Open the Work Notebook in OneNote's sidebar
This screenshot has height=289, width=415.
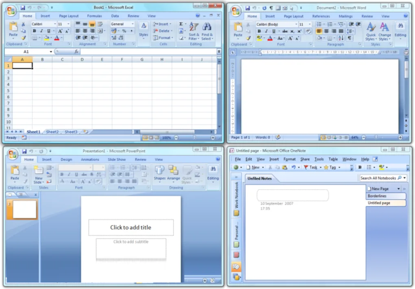tap(236, 198)
